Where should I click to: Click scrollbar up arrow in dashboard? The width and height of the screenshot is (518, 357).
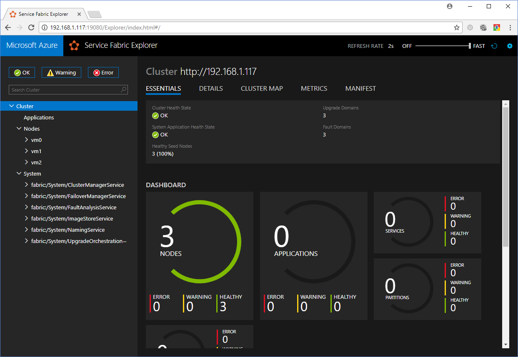[x=506, y=104]
